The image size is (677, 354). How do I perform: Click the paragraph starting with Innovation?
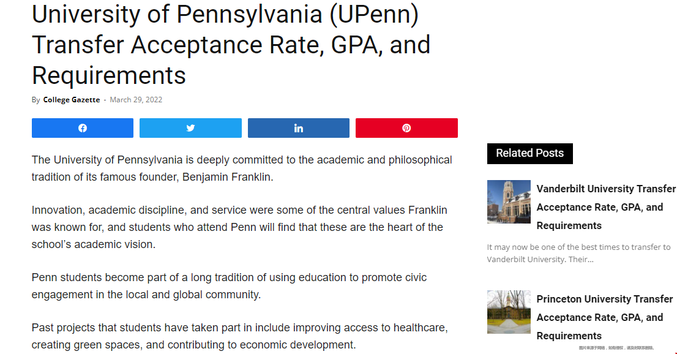[239, 227]
